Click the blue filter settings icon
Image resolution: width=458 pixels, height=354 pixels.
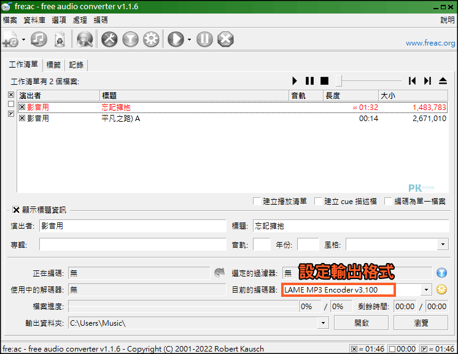(441, 273)
